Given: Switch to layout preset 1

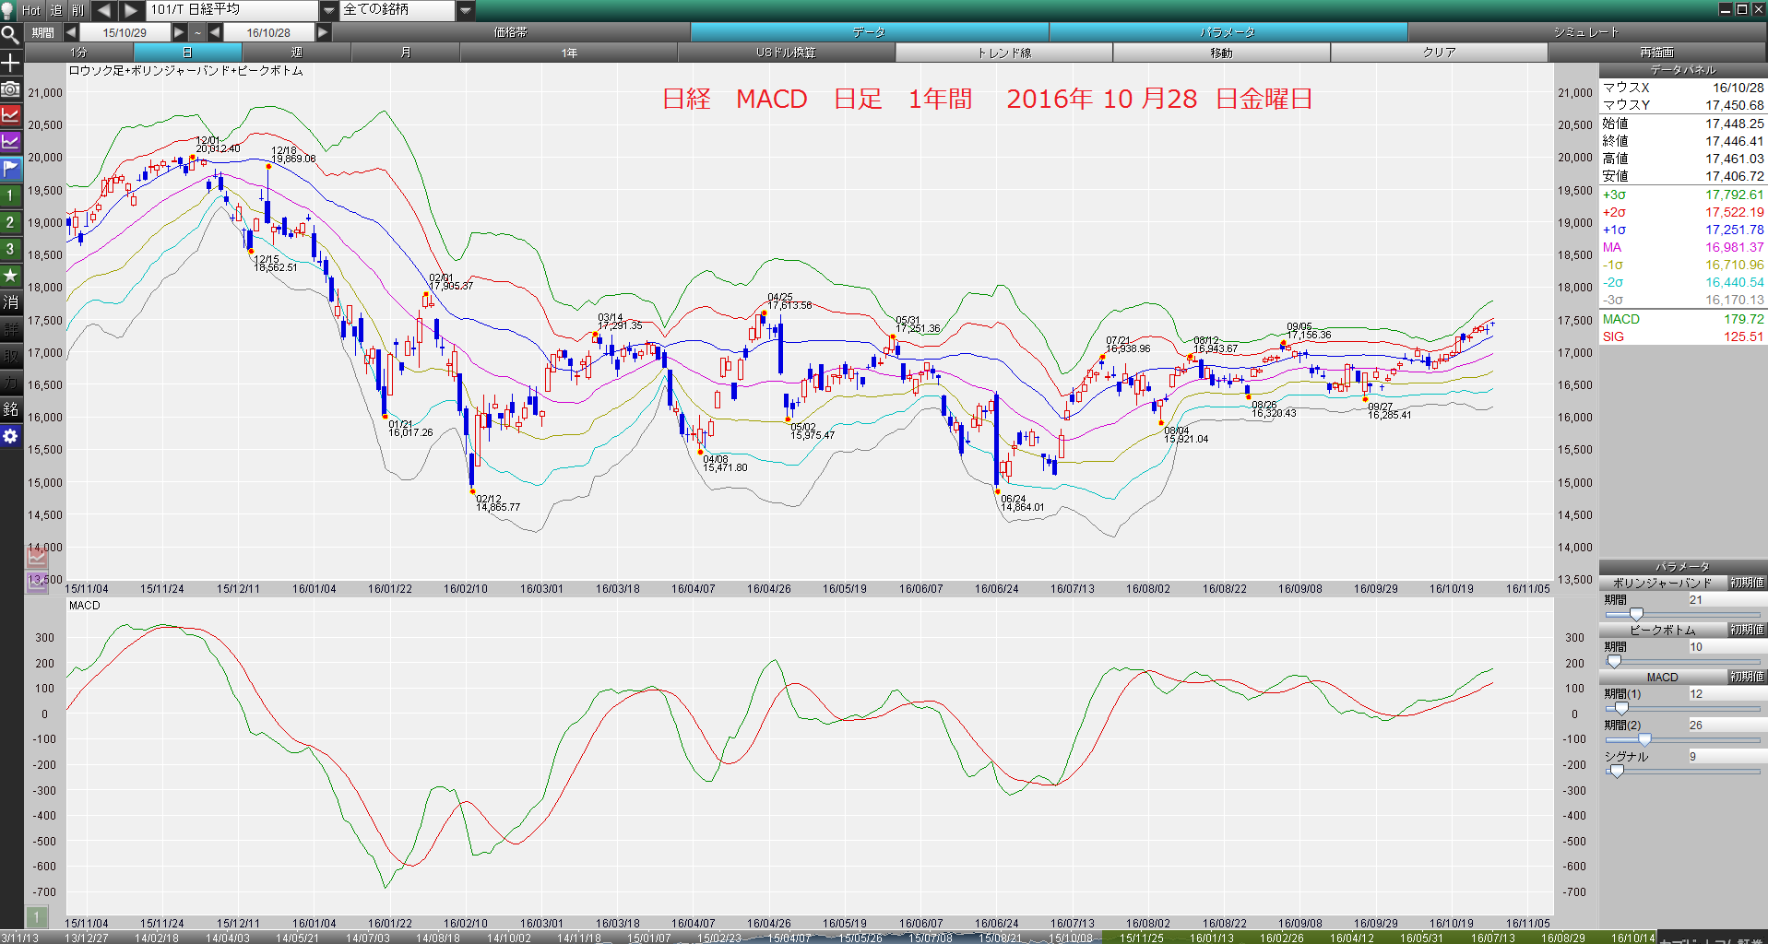Looking at the screenshot, I should (x=10, y=196).
